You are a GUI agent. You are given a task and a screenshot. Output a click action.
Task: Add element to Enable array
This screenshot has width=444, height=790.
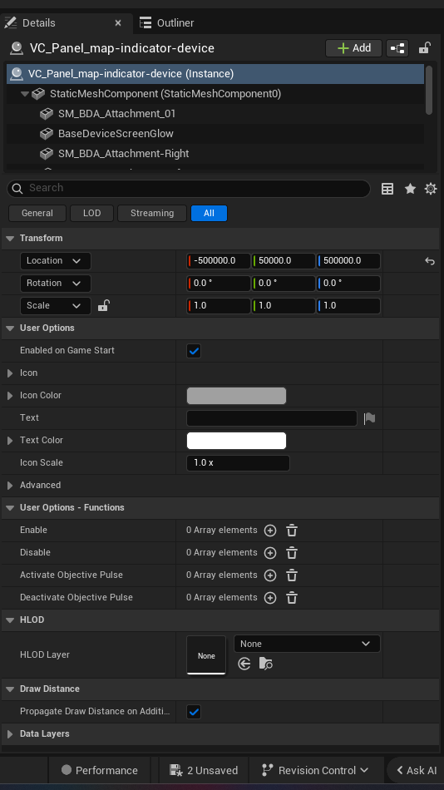point(270,531)
